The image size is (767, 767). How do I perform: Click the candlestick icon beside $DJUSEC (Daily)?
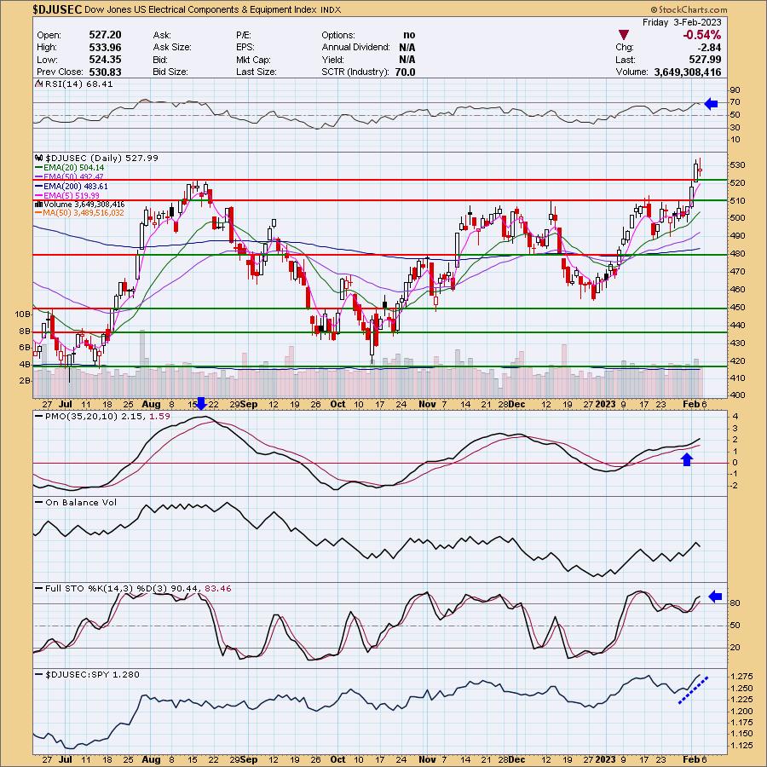click(x=38, y=158)
